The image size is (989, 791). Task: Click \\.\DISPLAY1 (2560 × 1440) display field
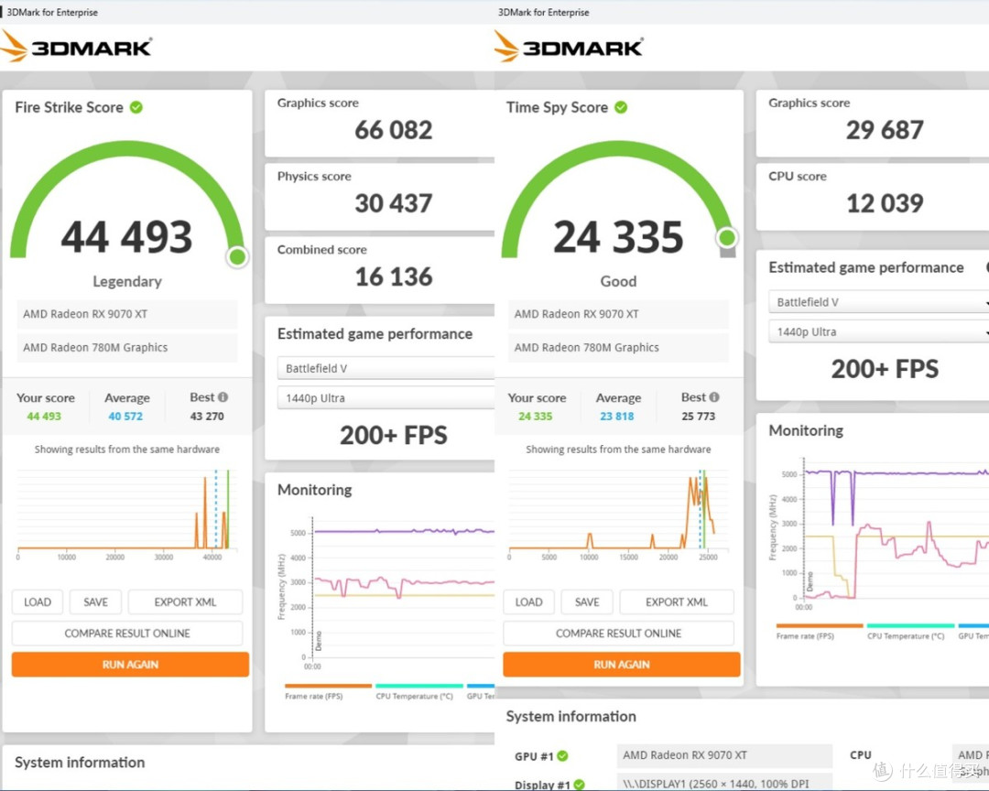(724, 783)
